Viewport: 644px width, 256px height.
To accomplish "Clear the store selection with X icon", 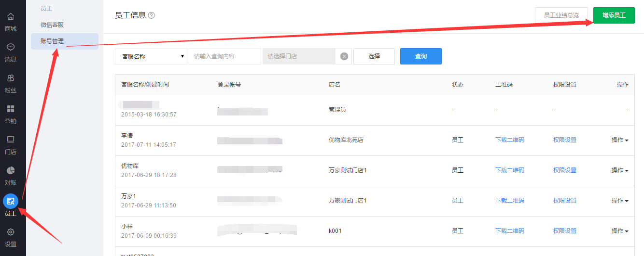I will pos(344,56).
